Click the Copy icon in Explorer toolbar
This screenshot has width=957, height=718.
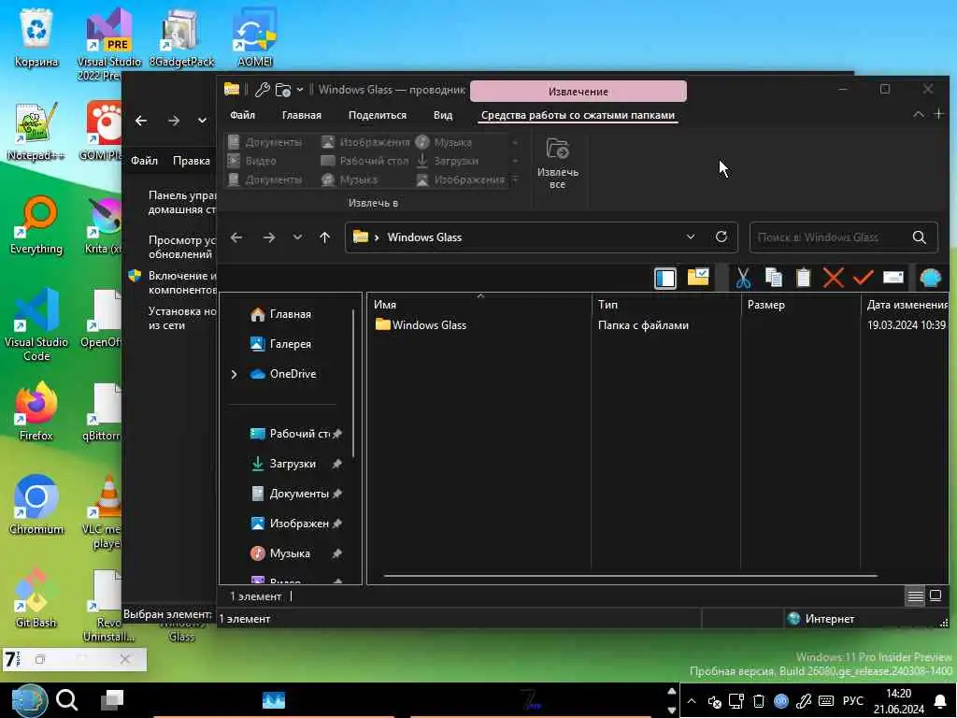coord(773,279)
